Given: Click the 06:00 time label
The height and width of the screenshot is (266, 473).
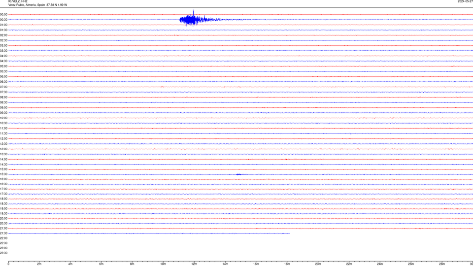Looking at the screenshot, I should pyautogui.click(x=3, y=77).
